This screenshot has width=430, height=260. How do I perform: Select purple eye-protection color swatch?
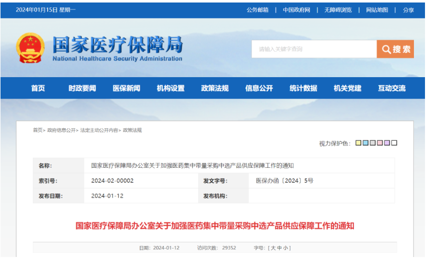[x=387, y=143]
